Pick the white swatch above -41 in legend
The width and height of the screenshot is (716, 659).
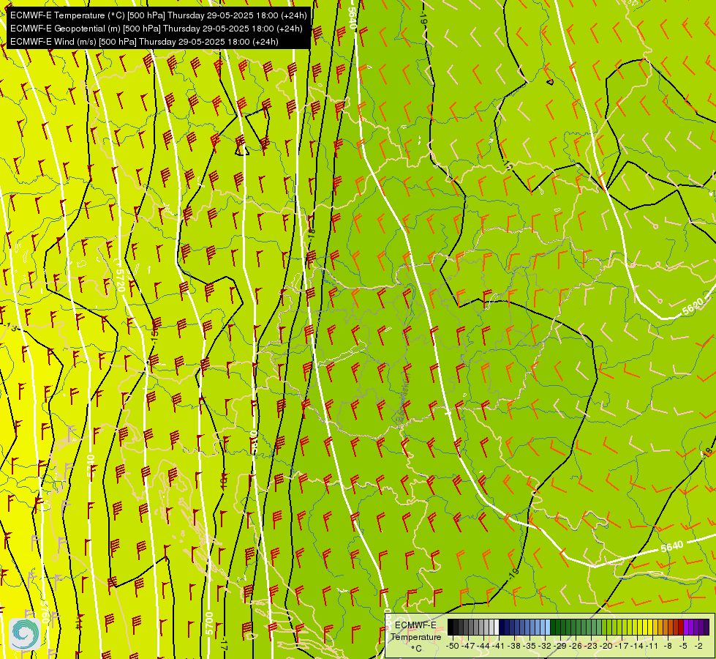coord(497,627)
